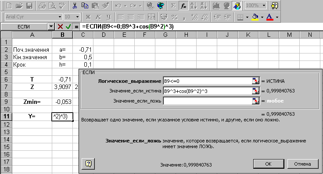
Task: Click the Map globe icon
Action: (226, 6)
